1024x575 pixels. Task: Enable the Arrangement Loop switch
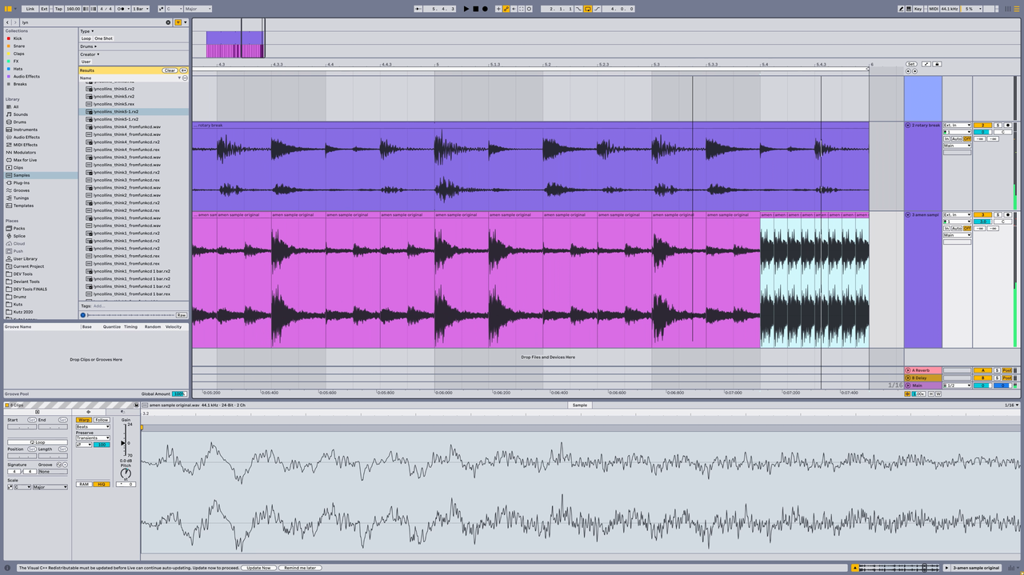588,9
